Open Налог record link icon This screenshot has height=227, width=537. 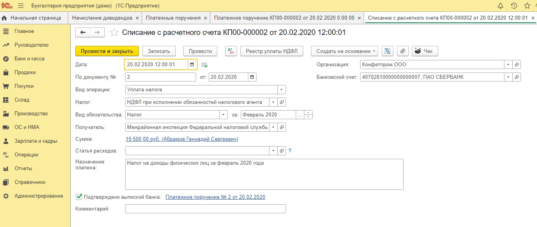[282, 102]
